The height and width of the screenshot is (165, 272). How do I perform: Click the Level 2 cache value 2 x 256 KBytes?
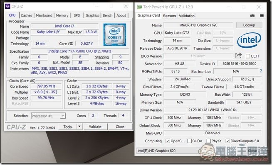tap(97, 98)
